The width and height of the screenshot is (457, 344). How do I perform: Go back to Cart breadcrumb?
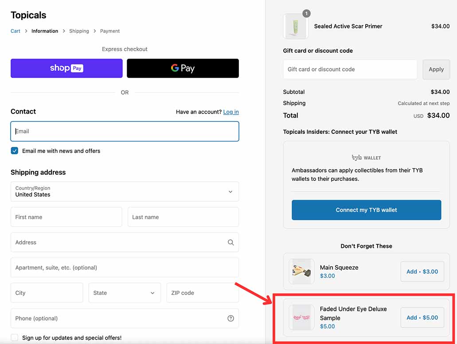pyautogui.click(x=16, y=31)
